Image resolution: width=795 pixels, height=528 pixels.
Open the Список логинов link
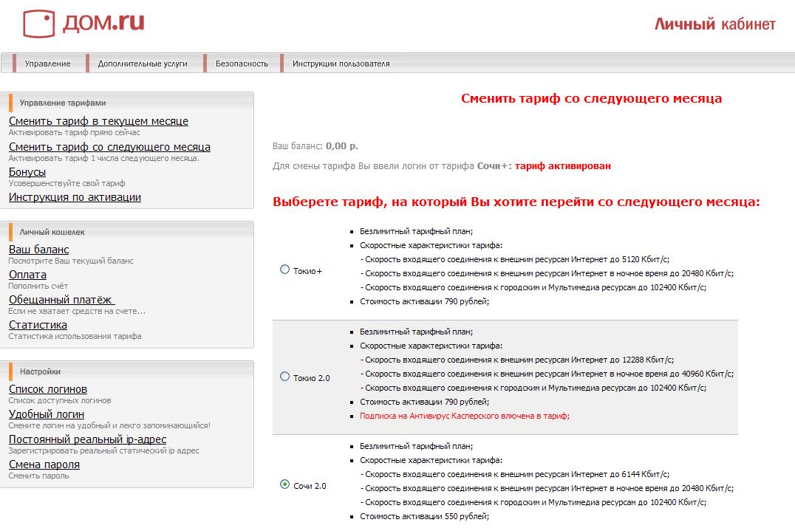pyautogui.click(x=48, y=389)
